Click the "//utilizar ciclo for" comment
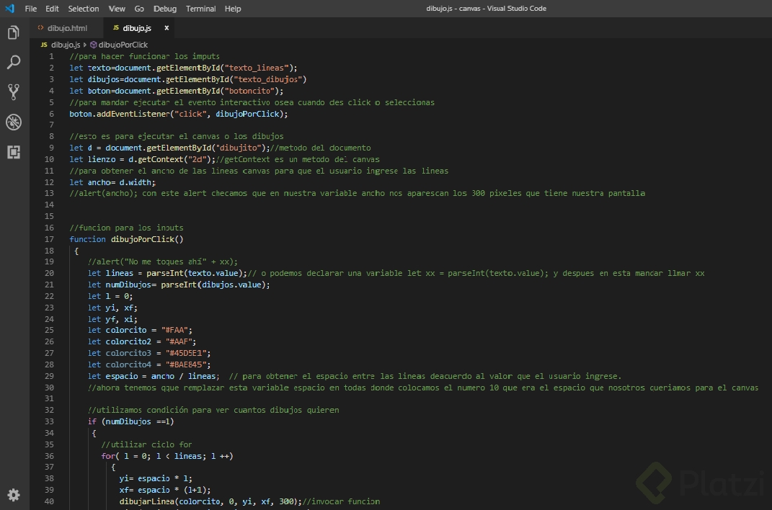 (x=146, y=444)
